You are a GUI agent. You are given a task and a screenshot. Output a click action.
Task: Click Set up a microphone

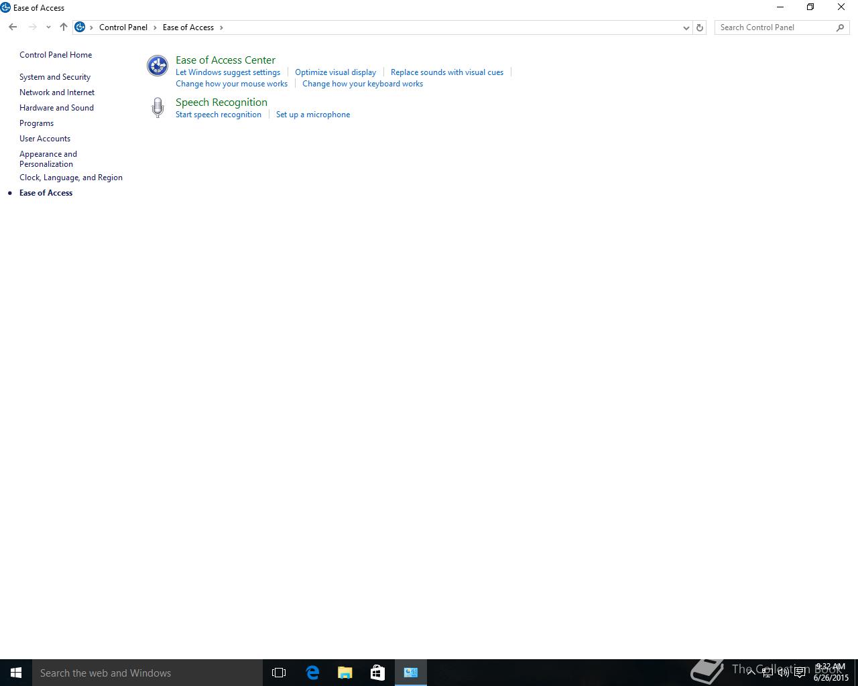coord(313,115)
